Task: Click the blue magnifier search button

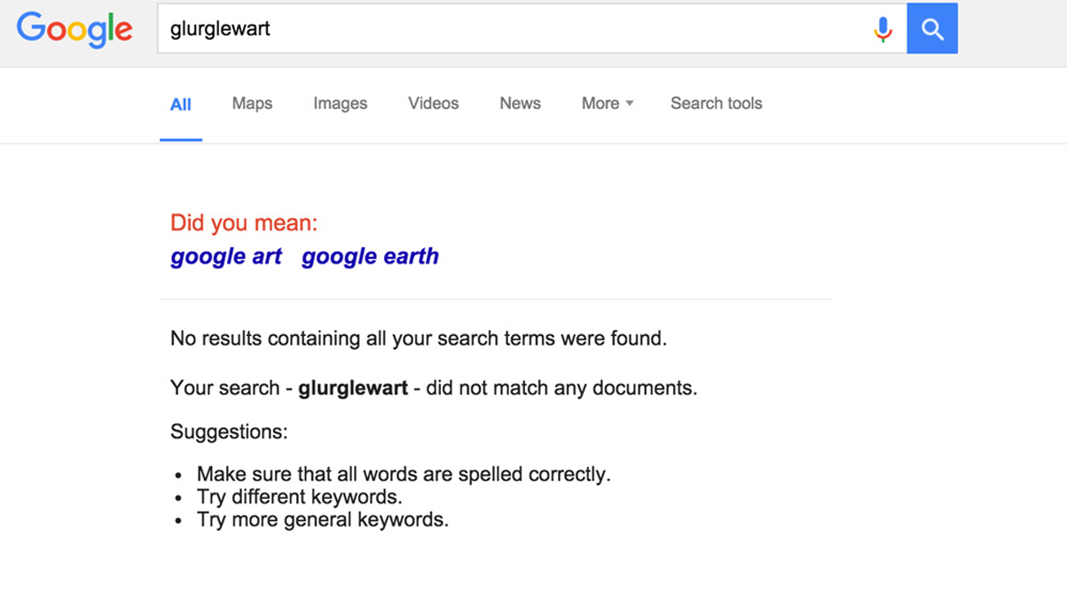Action: (x=932, y=28)
